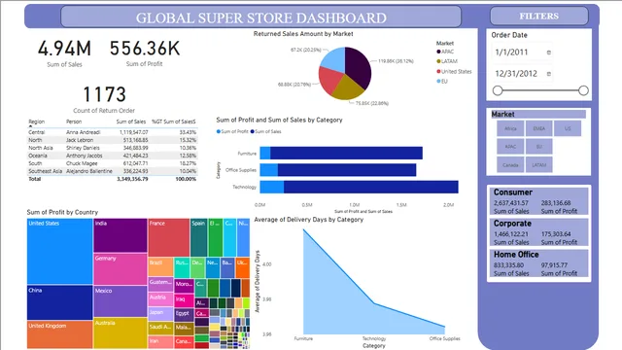Select Brazil tile in profit treemap
The height and width of the screenshot is (350, 622).
click(160, 266)
